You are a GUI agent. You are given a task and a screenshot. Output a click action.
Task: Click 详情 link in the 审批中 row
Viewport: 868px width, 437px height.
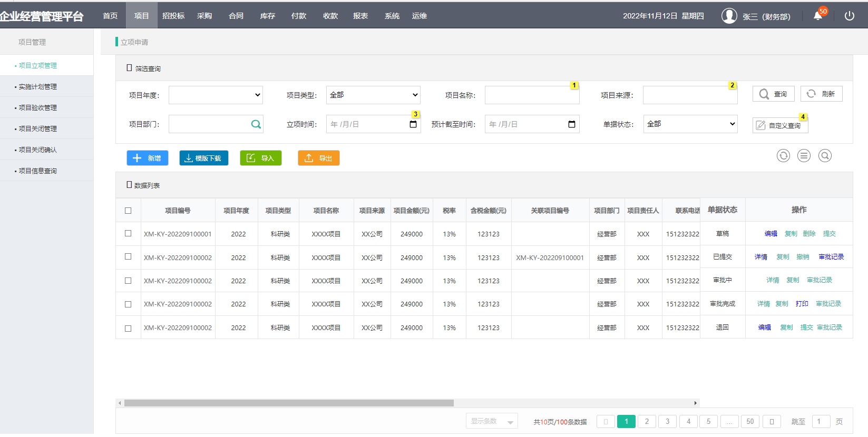click(773, 280)
